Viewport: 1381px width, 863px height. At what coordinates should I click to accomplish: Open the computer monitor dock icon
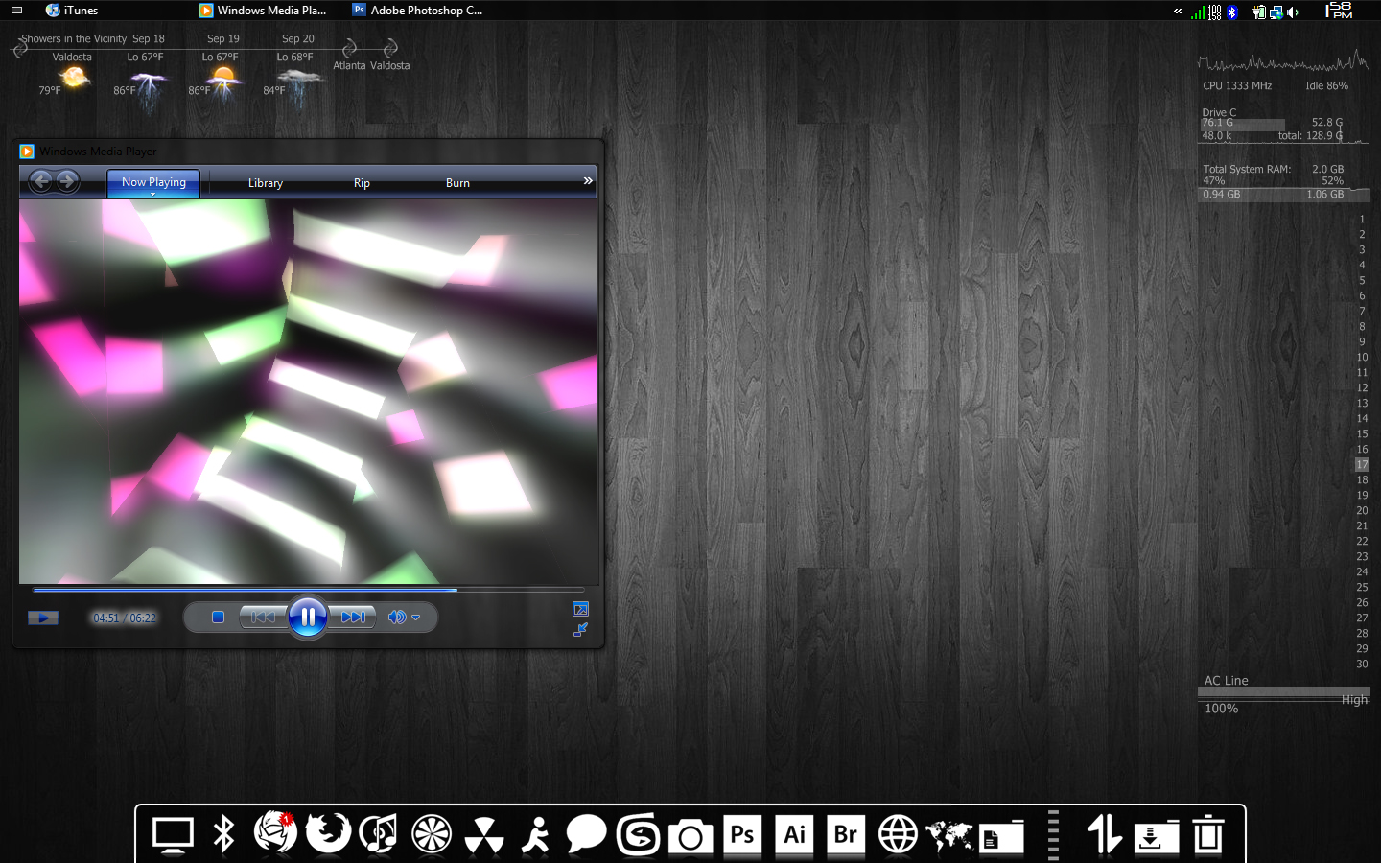[x=174, y=835]
